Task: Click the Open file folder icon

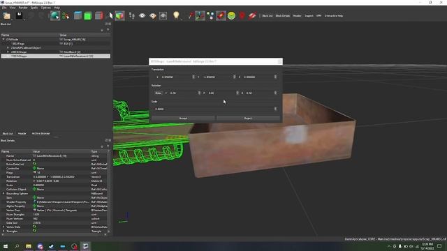Action: point(6,15)
